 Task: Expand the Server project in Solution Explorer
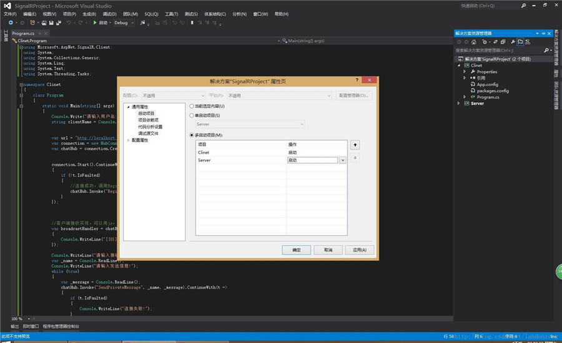(458, 104)
